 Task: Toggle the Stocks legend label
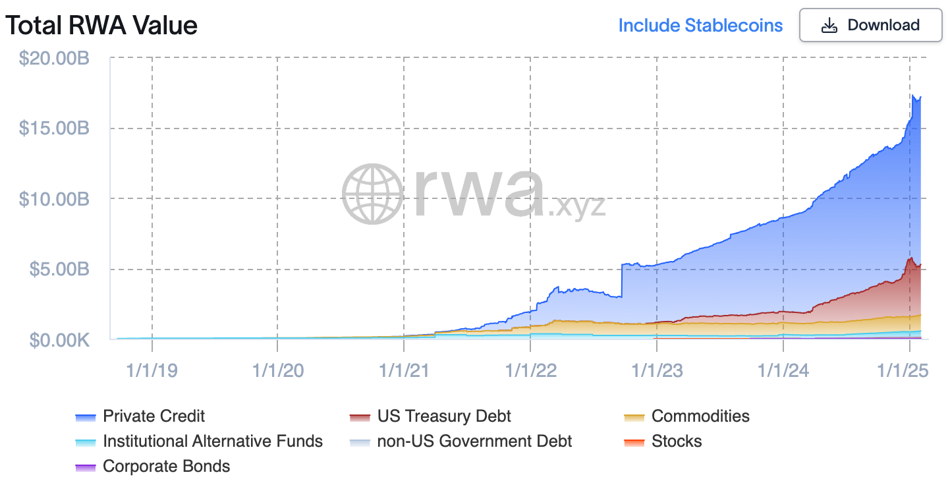tap(677, 442)
